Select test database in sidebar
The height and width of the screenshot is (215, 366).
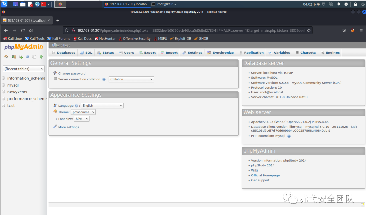coord(11,106)
